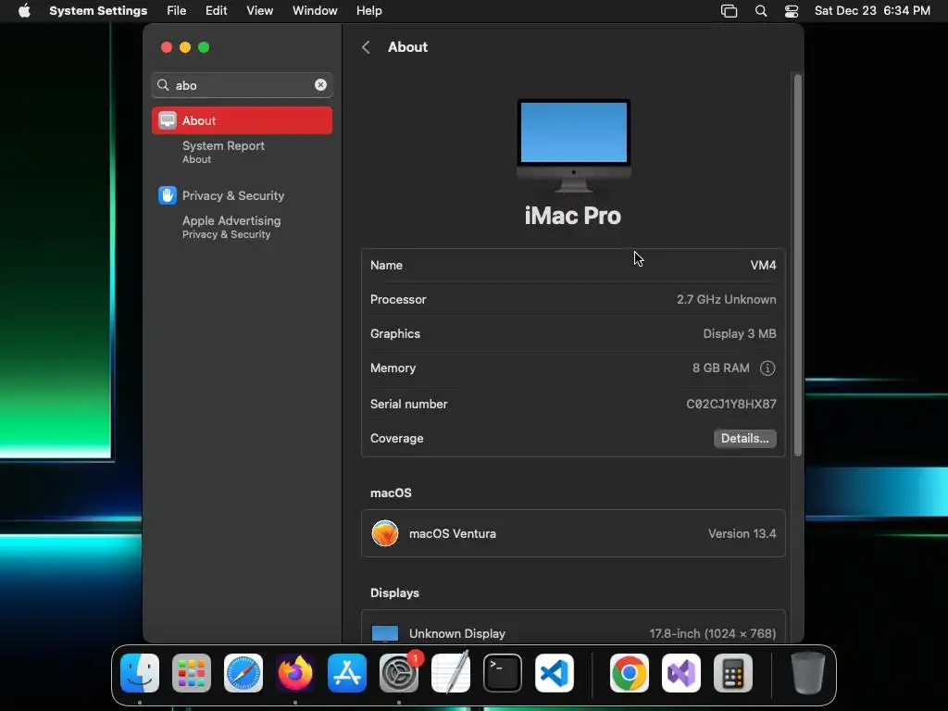Open Calculator from the dock
The height and width of the screenshot is (711, 948).
point(733,673)
